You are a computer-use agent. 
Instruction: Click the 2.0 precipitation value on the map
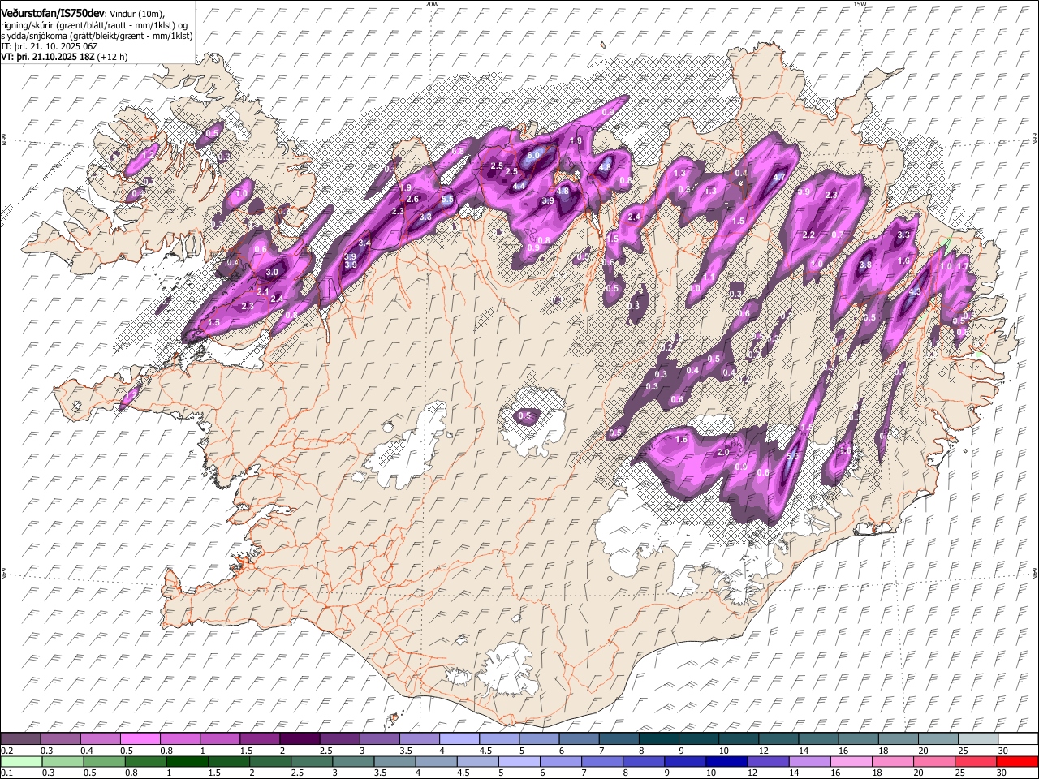pyautogui.click(x=723, y=453)
